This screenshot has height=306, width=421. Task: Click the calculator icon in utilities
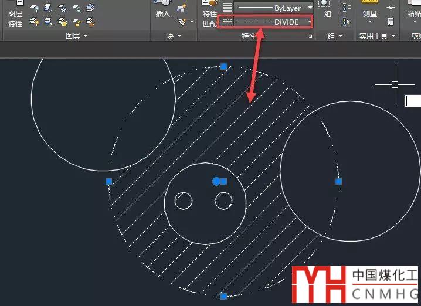(x=391, y=22)
